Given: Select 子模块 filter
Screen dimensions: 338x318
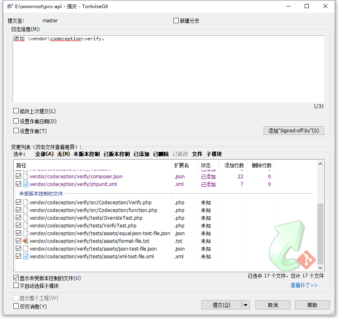Looking at the screenshot, I should click(x=214, y=154).
